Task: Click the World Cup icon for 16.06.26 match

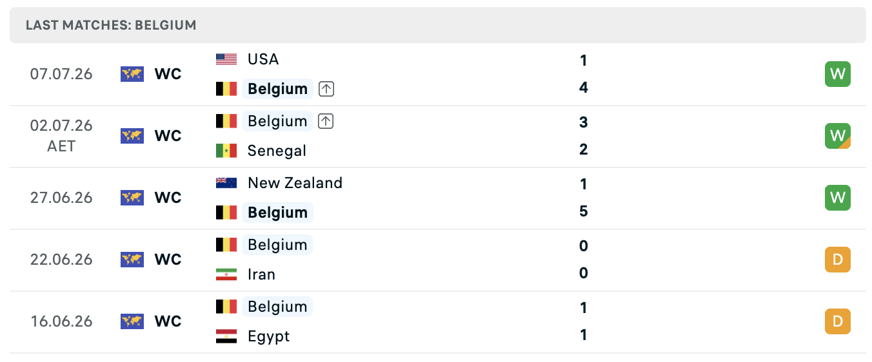Action: point(132,321)
